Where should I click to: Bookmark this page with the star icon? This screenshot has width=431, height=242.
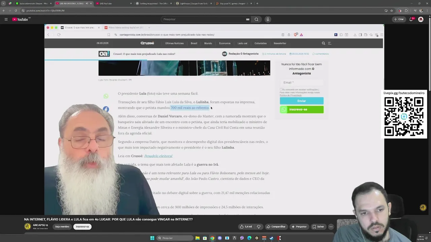tap(392, 10)
